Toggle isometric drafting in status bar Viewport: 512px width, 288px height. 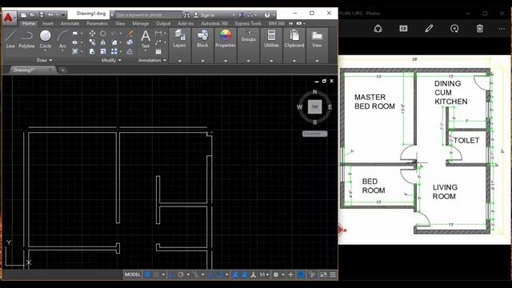[x=195, y=275]
